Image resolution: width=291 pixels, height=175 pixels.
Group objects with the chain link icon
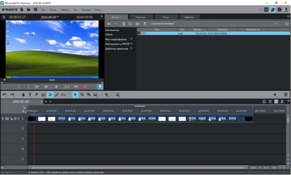(x=57, y=95)
